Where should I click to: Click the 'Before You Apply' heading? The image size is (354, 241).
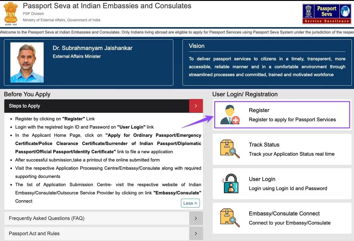(27, 94)
